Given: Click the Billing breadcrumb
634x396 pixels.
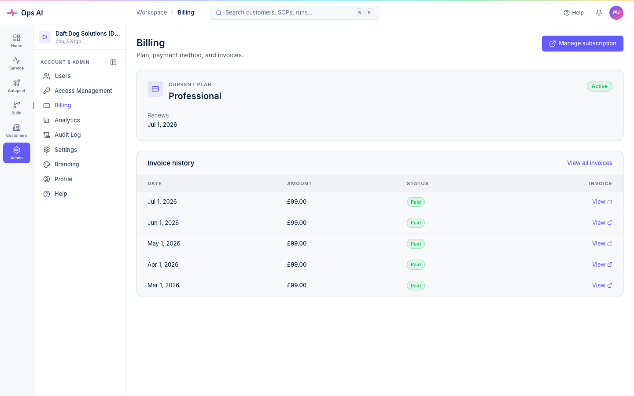Looking at the screenshot, I should pyautogui.click(x=186, y=13).
